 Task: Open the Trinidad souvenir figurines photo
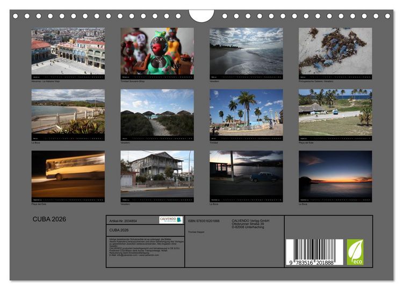coord(157,51)
